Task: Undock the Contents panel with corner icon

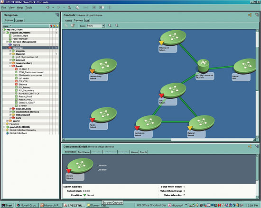Action: click(x=257, y=15)
